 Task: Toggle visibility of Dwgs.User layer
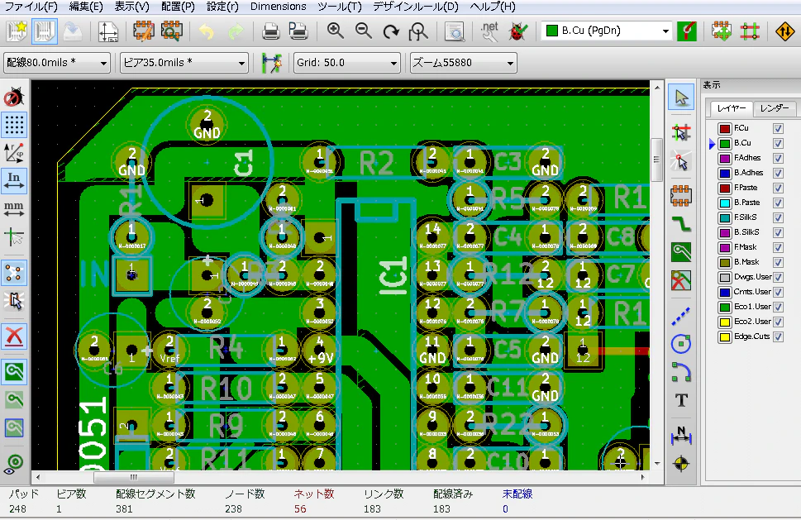[x=778, y=278]
